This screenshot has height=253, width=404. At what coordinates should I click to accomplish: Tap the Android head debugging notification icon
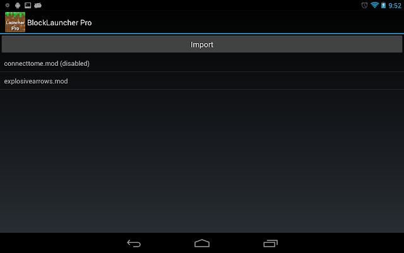pos(38,5)
